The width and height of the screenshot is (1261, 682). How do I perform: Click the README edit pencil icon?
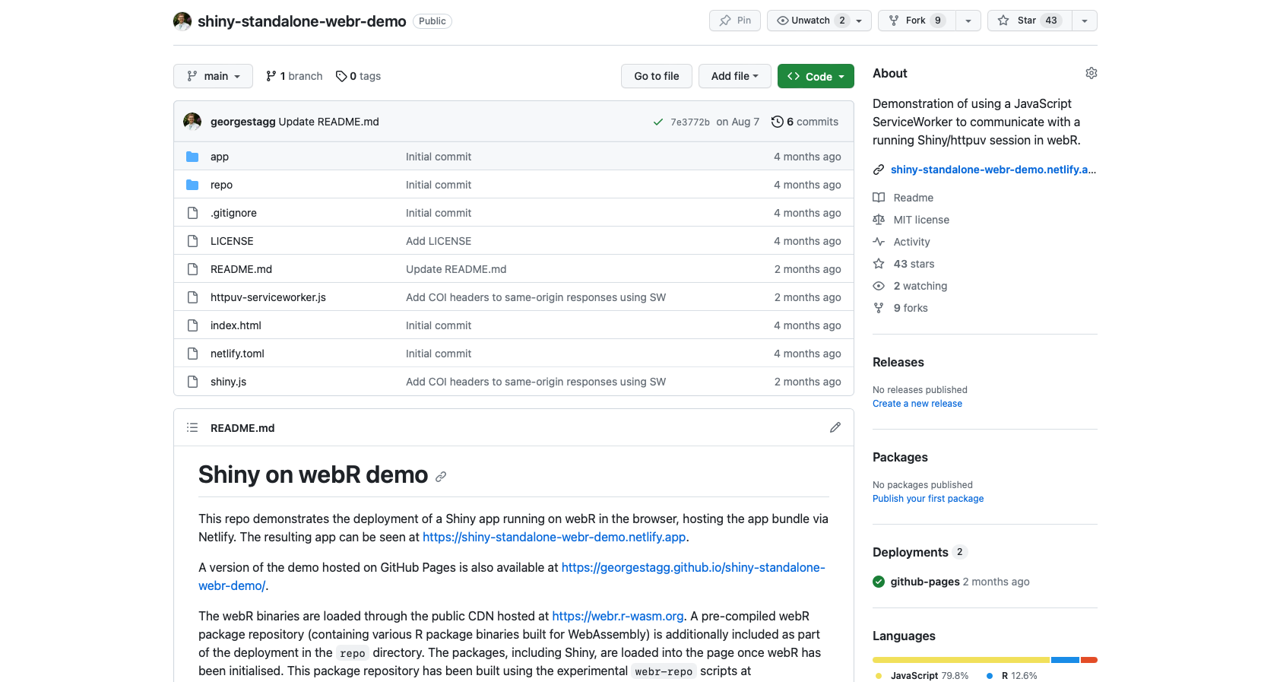[835, 427]
